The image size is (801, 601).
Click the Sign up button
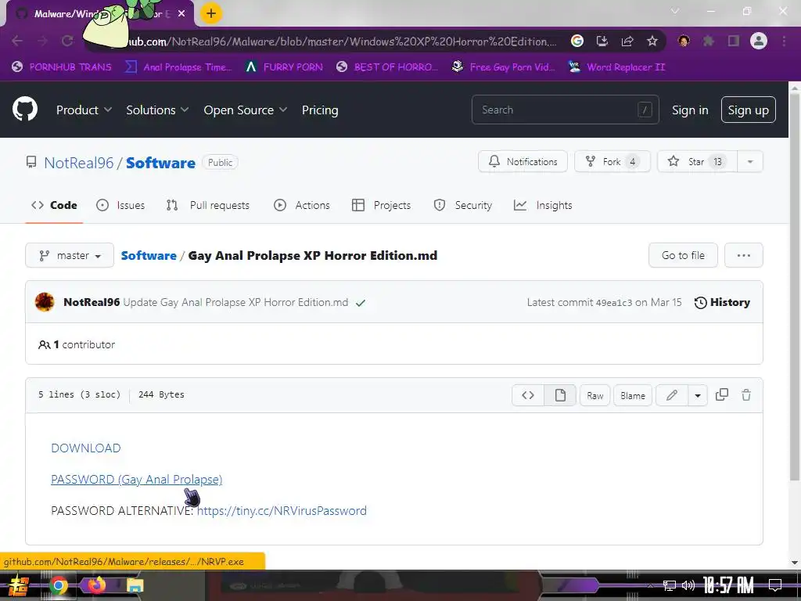(x=748, y=110)
